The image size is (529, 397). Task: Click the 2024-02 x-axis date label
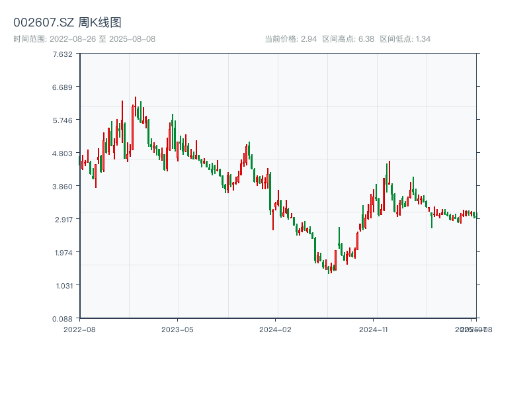tap(276, 329)
